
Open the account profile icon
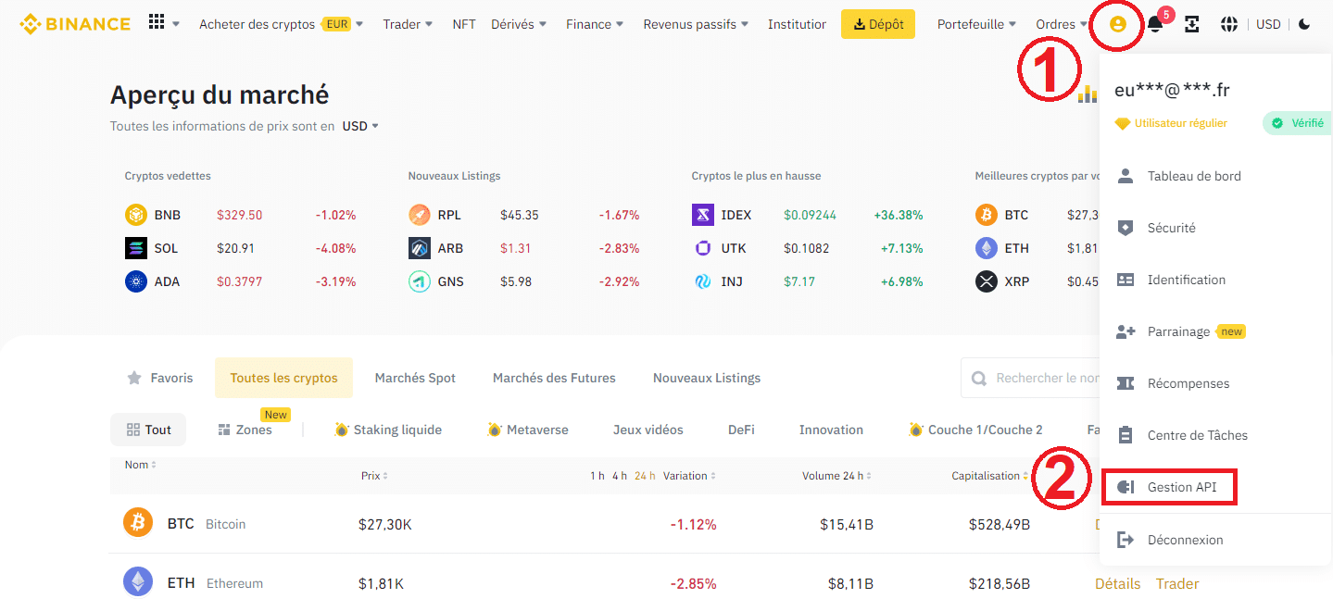tap(1117, 24)
